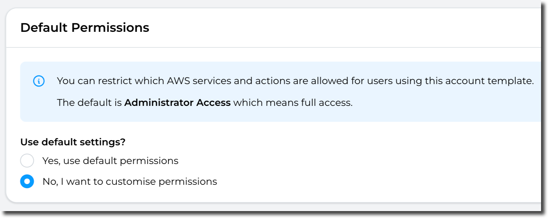548x218 pixels.
Task: Click the sentence starting "You can restrict"
Action: pos(295,81)
